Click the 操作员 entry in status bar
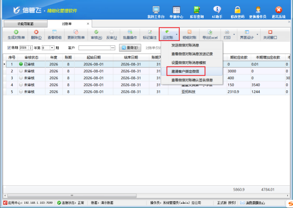The height and width of the screenshot is (208, 293). pyautogui.click(x=176, y=203)
